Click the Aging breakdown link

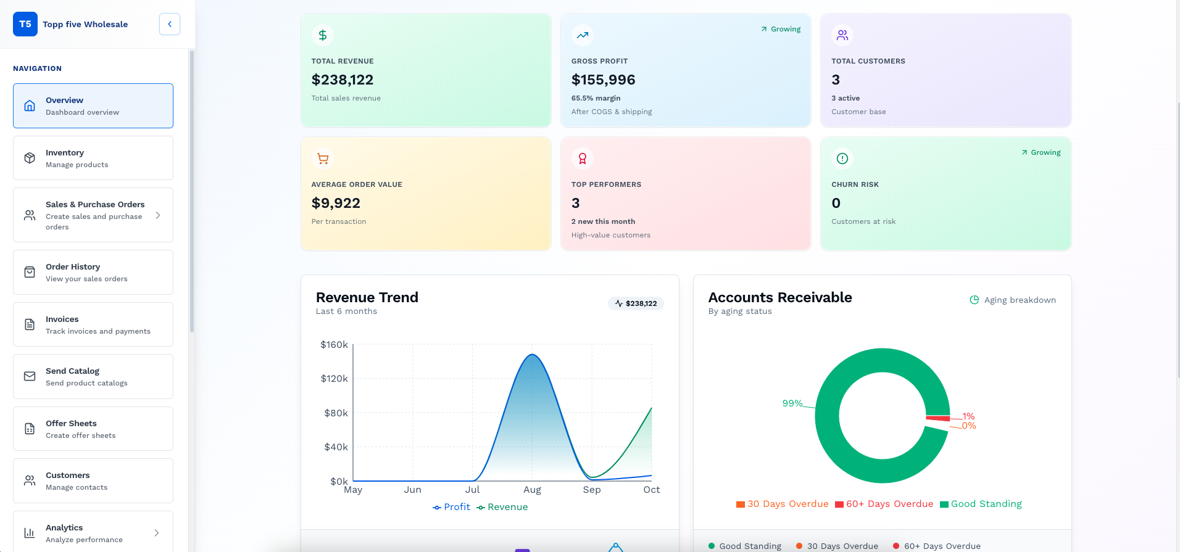point(1013,300)
